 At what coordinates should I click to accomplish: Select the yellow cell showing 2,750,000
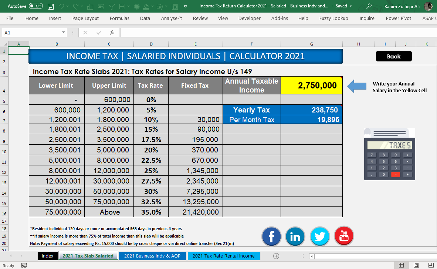tap(312, 85)
